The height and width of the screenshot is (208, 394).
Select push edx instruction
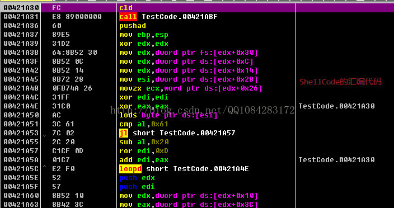coord(137,178)
